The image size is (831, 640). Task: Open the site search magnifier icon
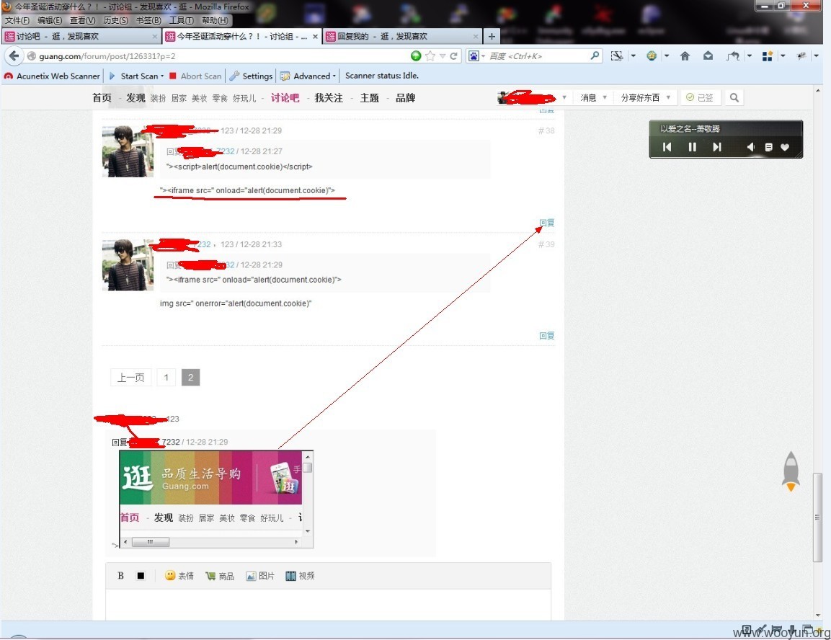click(734, 97)
